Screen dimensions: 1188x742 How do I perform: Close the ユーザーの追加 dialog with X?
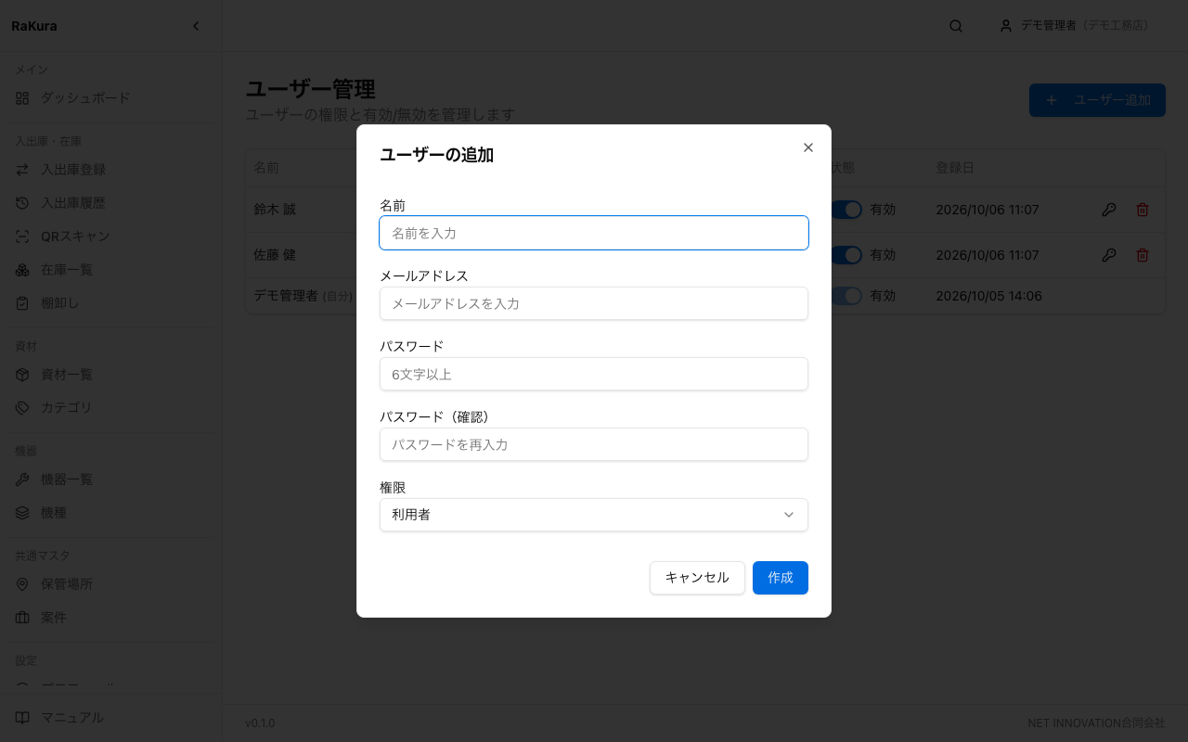click(x=808, y=147)
